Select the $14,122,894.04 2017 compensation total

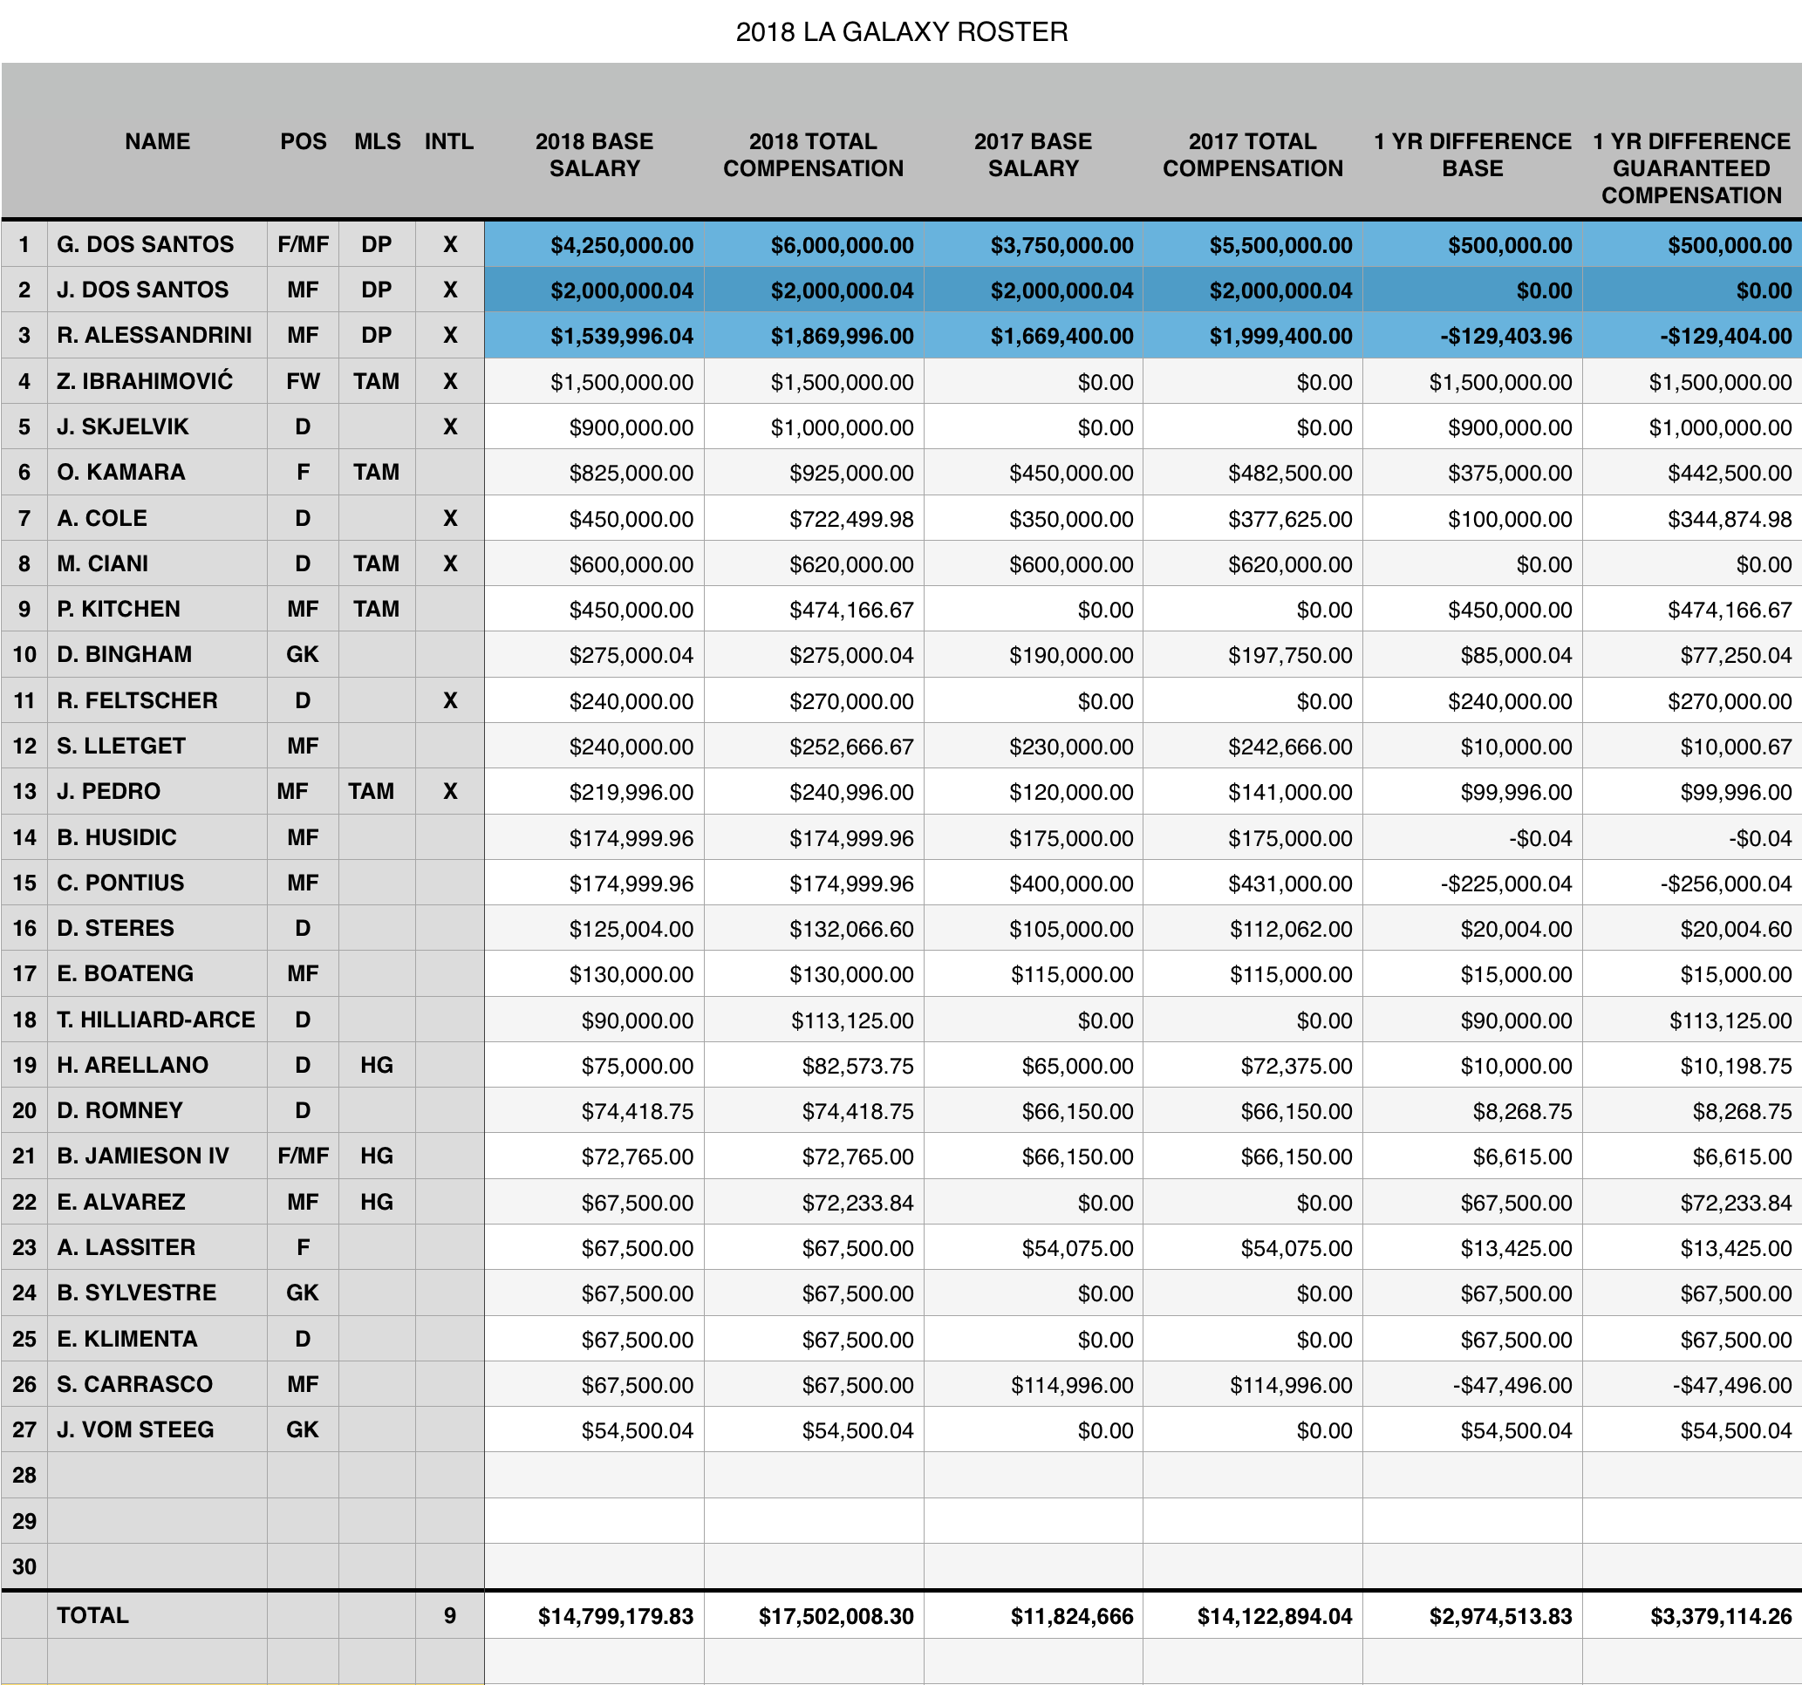coord(1253,1615)
